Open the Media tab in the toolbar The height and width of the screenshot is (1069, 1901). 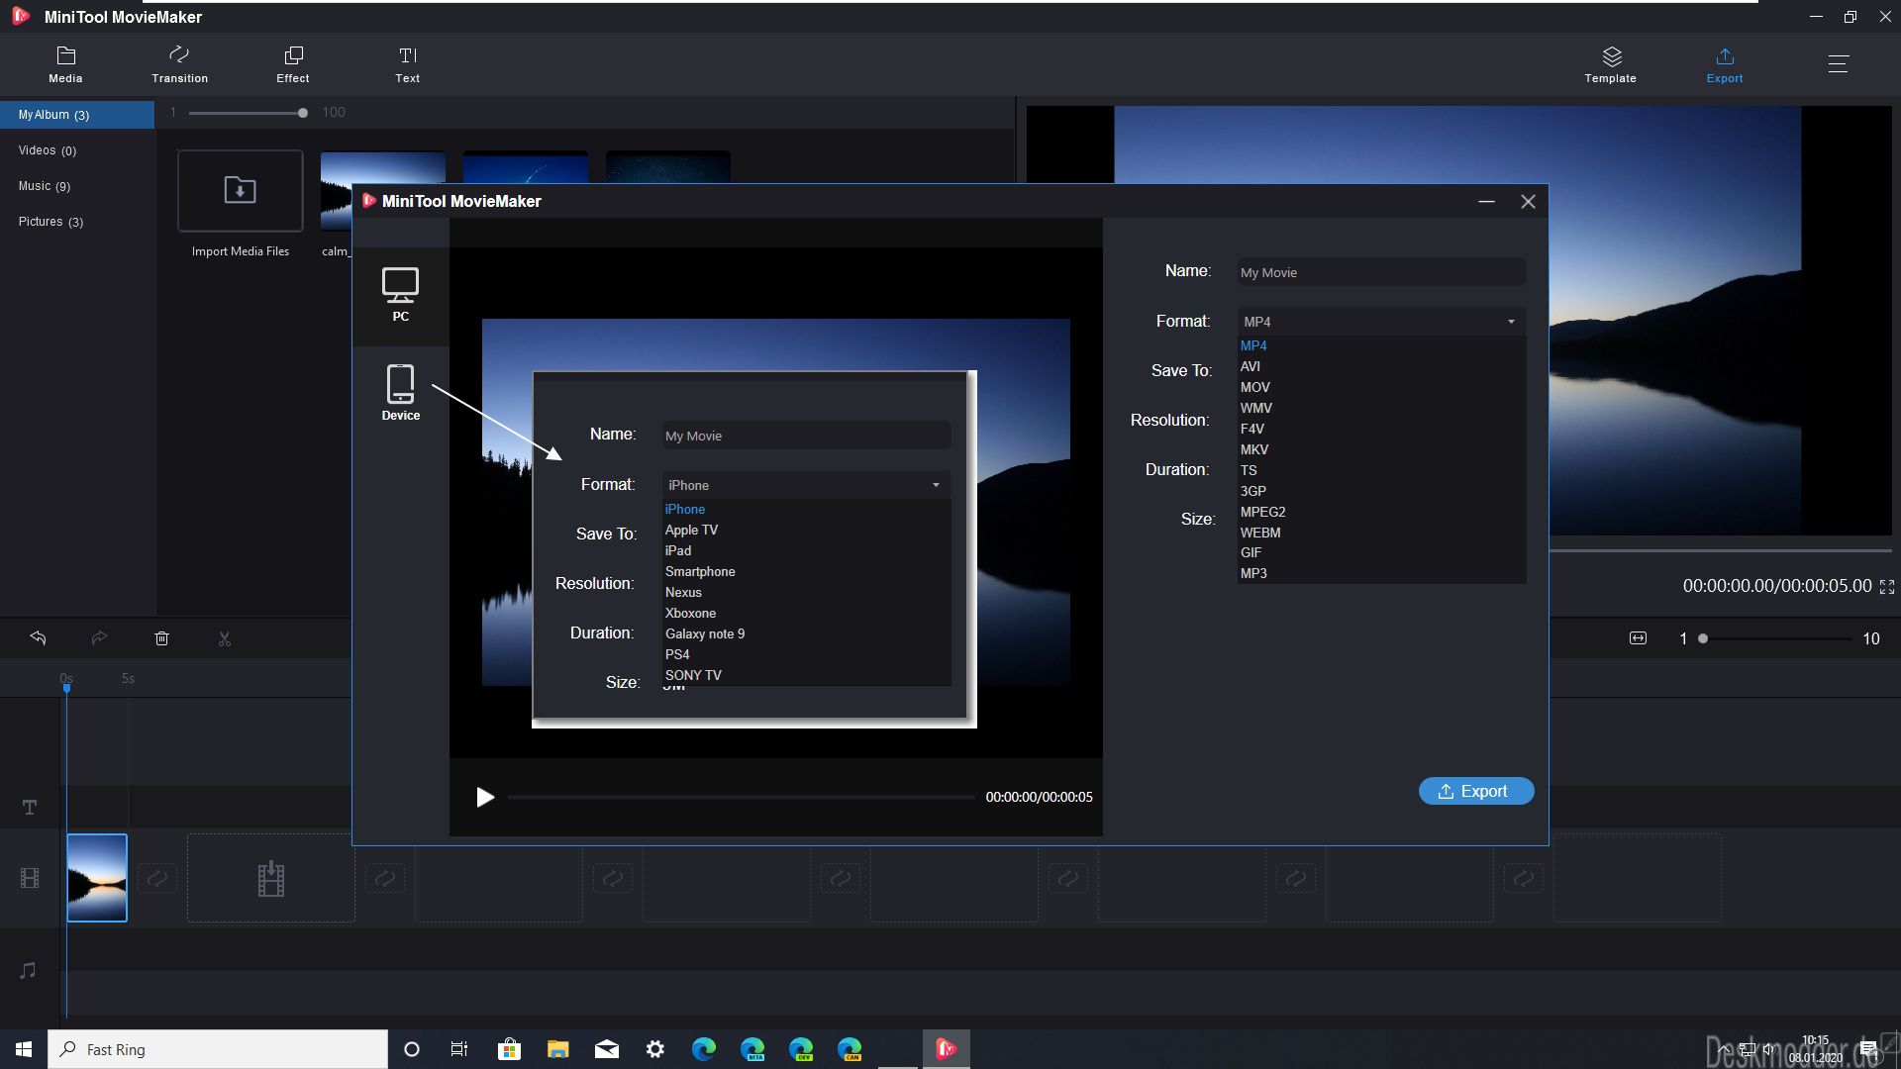[65, 64]
